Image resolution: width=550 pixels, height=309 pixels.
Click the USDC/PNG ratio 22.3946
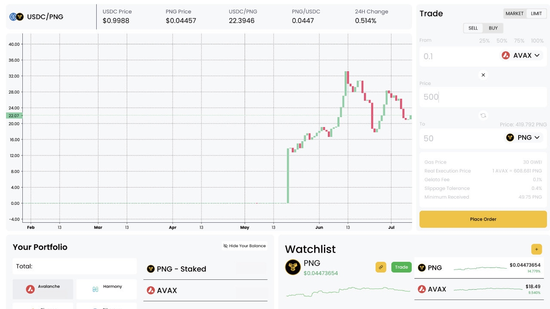click(241, 21)
